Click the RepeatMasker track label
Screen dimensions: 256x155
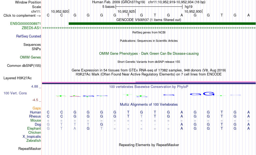click(30, 149)
